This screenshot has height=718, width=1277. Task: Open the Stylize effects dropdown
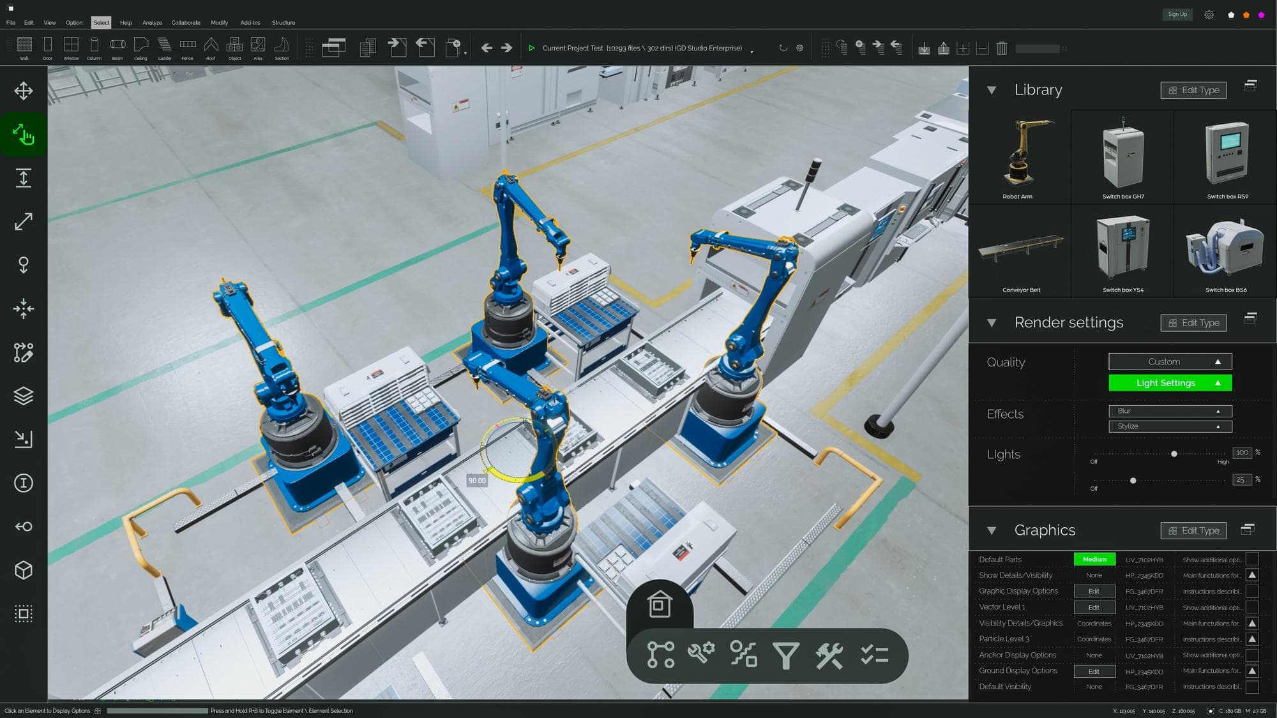pos(1170,426)
